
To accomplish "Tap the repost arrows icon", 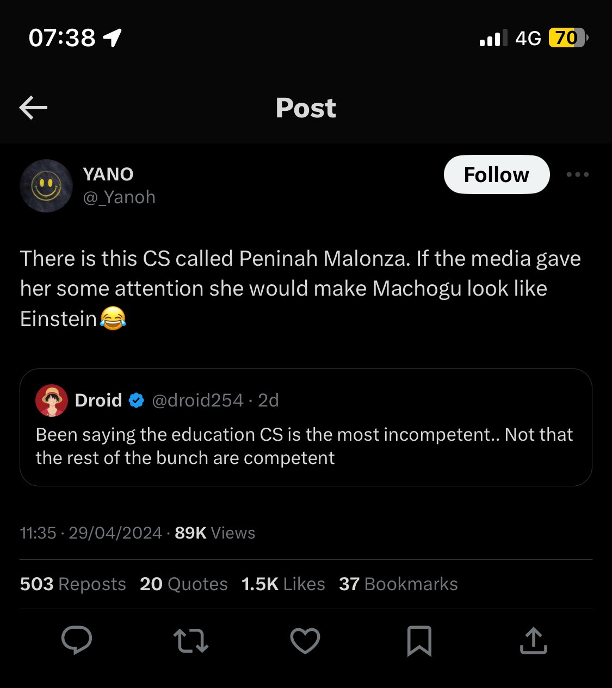I will [x=191, y=640].
